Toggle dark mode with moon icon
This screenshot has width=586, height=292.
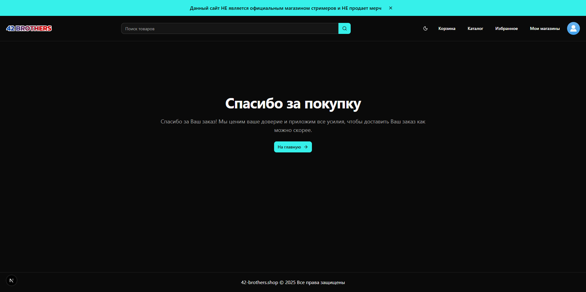pos(425,28)
